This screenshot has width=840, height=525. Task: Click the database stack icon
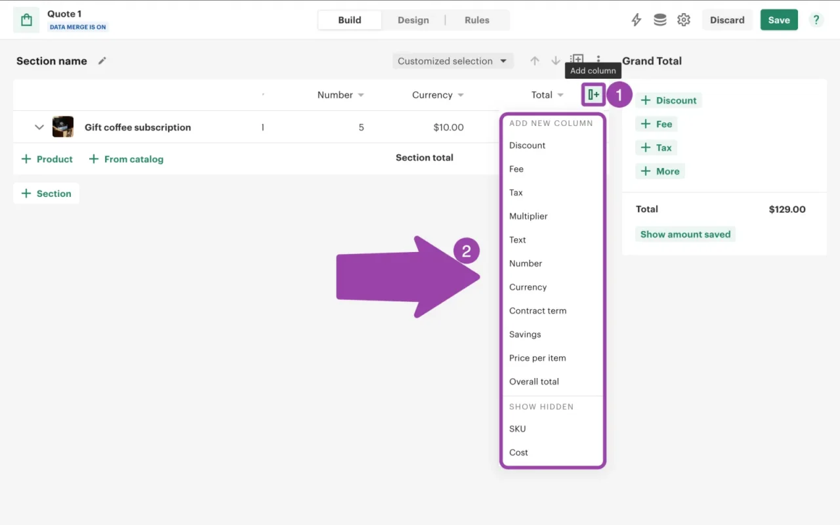(660, 20)
